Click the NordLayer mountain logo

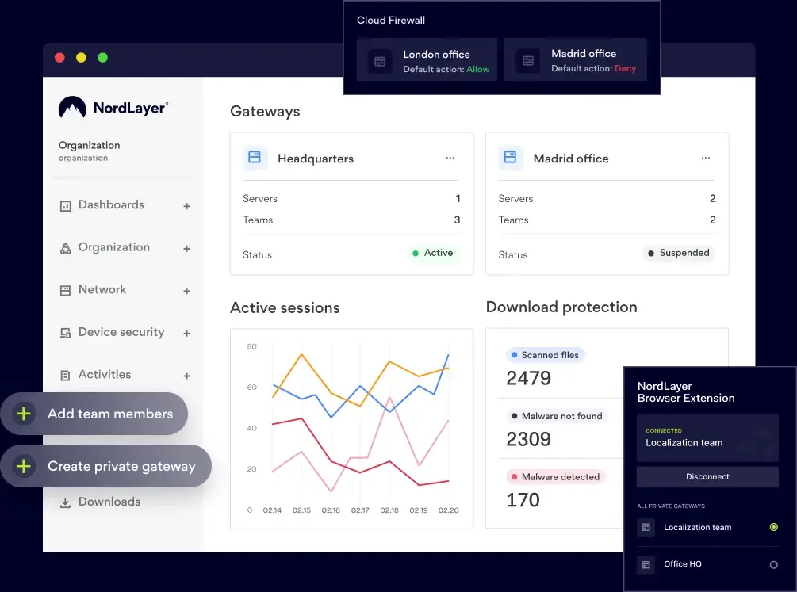pyautogui.click(x=72, y=107)
